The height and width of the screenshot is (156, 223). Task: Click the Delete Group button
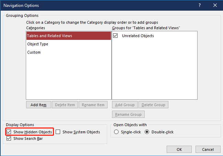pyautogui.click(x=153, y=105)
